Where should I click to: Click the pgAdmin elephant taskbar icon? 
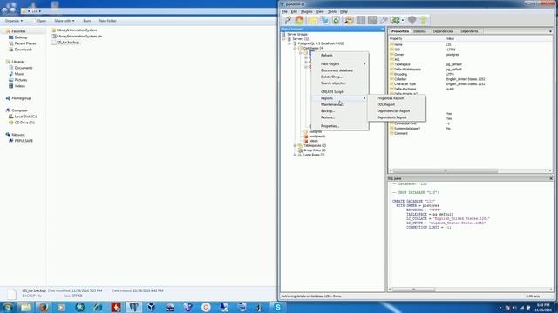(x=133, y=307)
